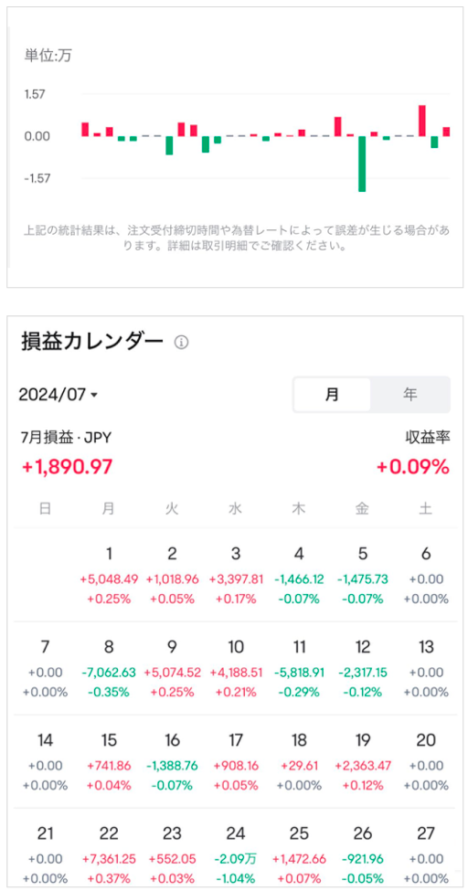468x891 pixels.
Task: Switch to the 年 yearly view
Action: coord(410,395)
